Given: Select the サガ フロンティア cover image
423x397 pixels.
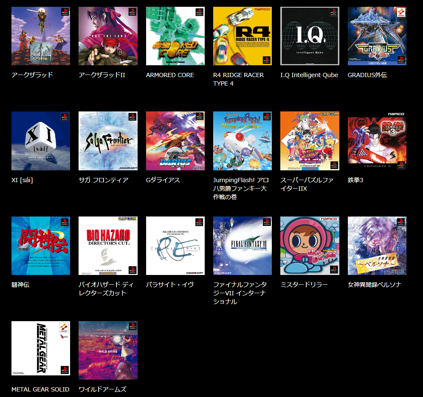Looking at the screenshot, I should (107, 140).
